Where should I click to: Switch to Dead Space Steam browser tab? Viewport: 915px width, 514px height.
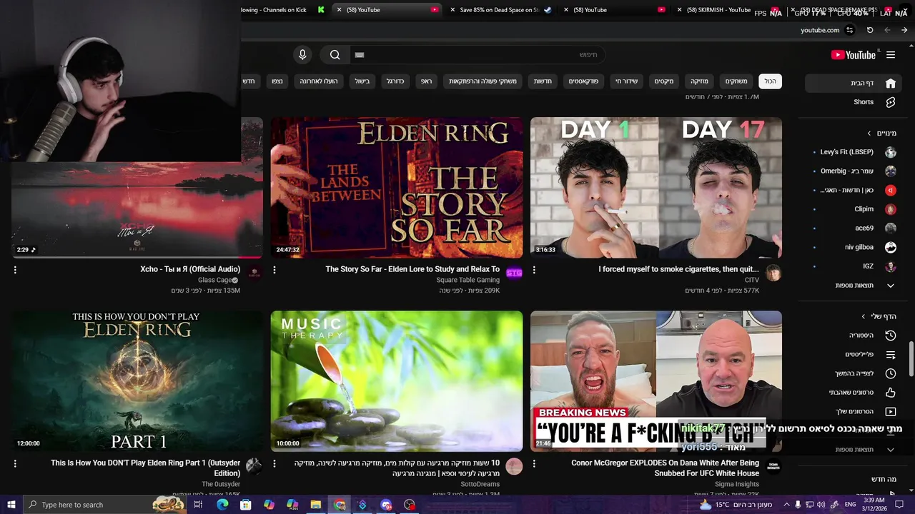500,10
